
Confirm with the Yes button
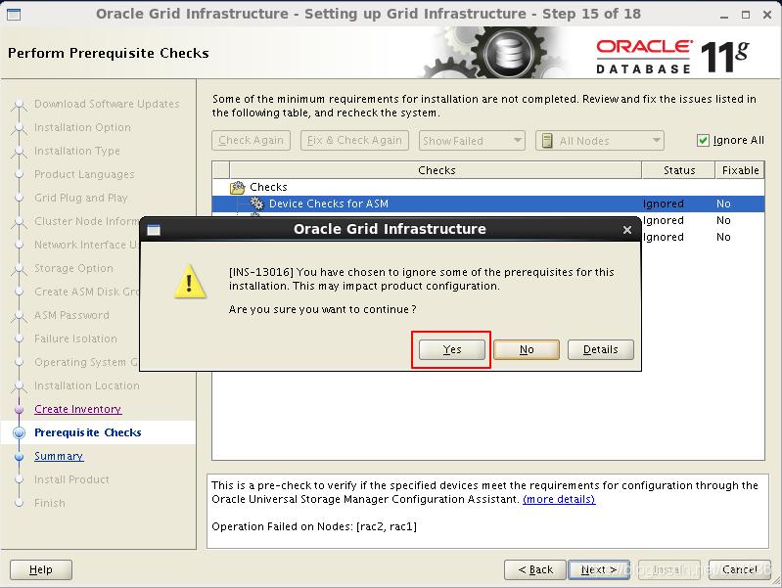tap(452, 349)
